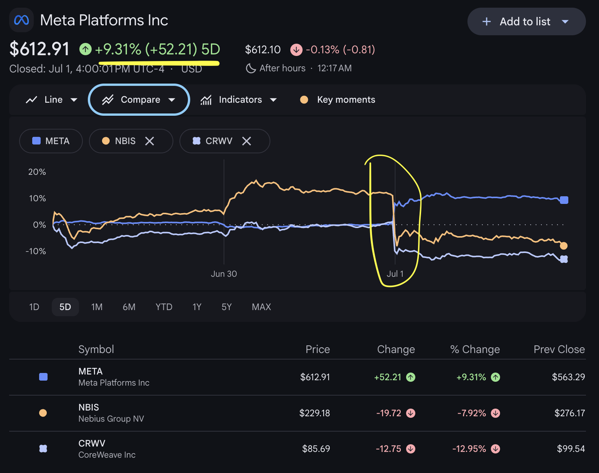Click the META blue swatch in table
The width and height of the screenshot is (599, 473).
tap(43, 377)
